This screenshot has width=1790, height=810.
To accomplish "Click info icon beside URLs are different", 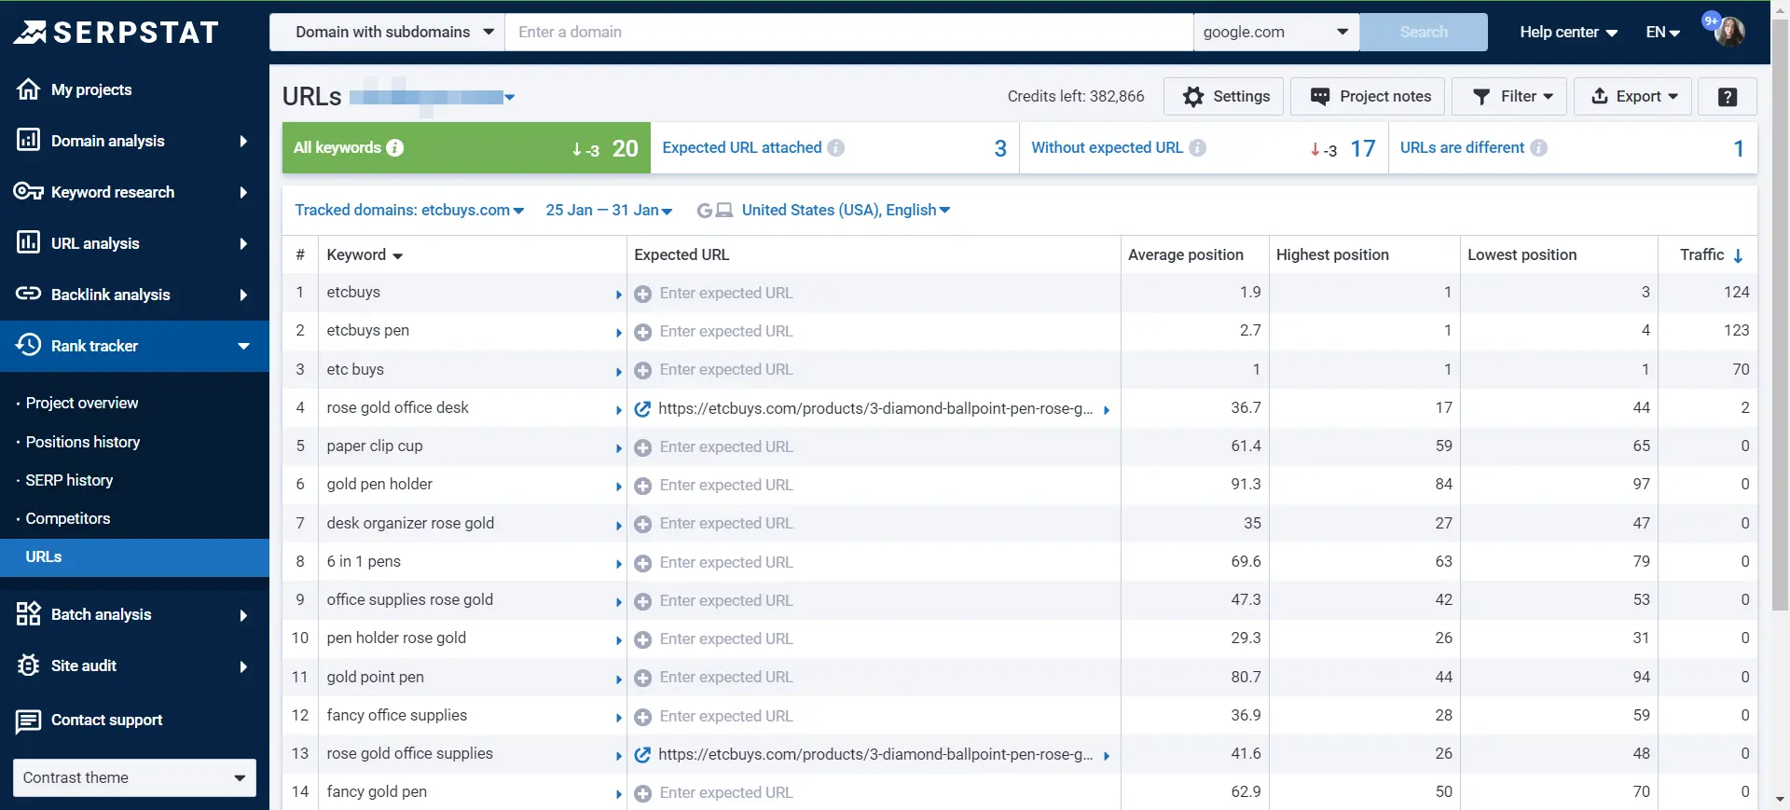I will (1538, 147).
